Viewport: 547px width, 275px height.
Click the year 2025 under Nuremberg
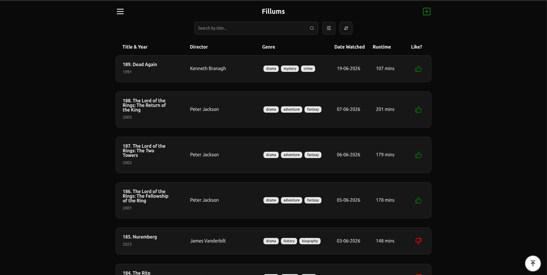(x=127, y=244)
